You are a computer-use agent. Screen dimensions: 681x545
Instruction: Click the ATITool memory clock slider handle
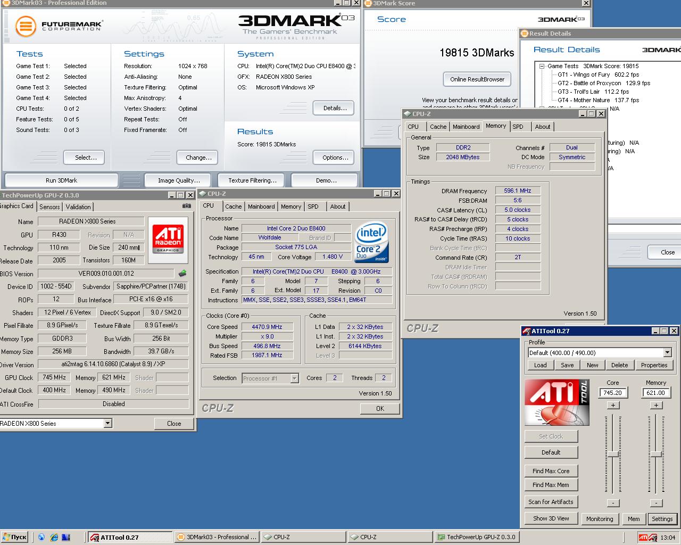click(656, 454)
